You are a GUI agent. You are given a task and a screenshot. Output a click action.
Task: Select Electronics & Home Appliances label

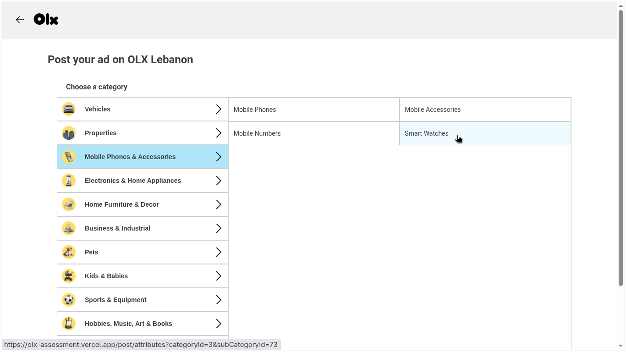tap(133, 181)
